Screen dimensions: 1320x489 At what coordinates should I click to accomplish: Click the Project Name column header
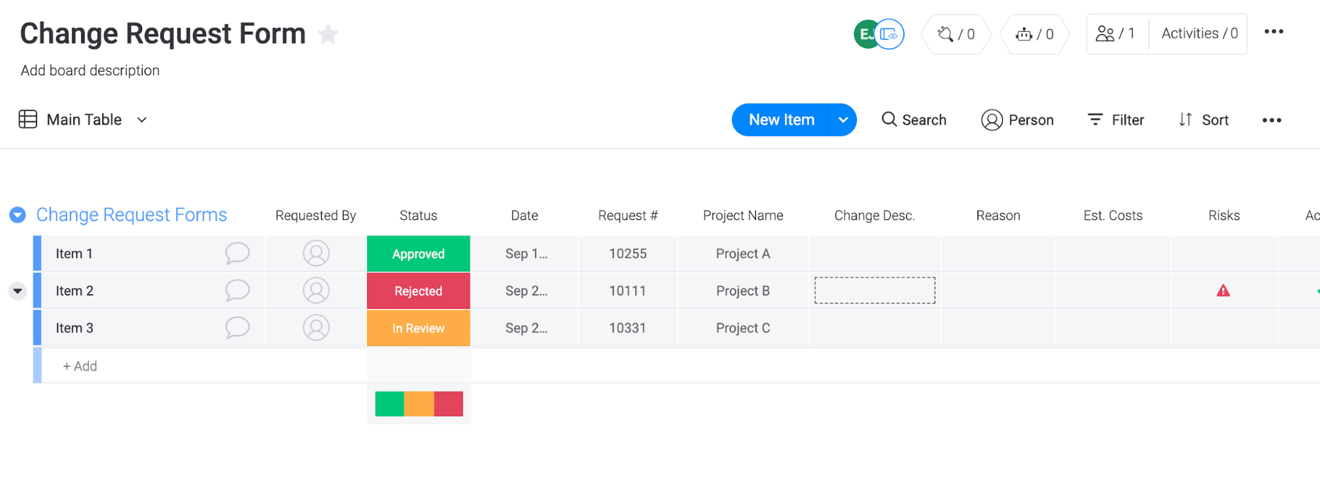pyautogui.click(x=743, y=216)
